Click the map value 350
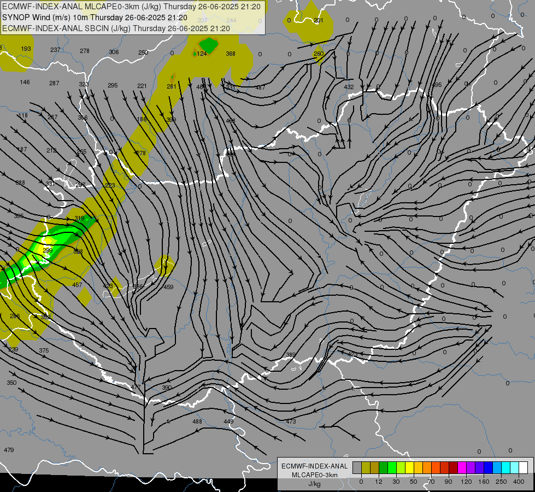Viewport: 535px width, 492px height. 11,383
